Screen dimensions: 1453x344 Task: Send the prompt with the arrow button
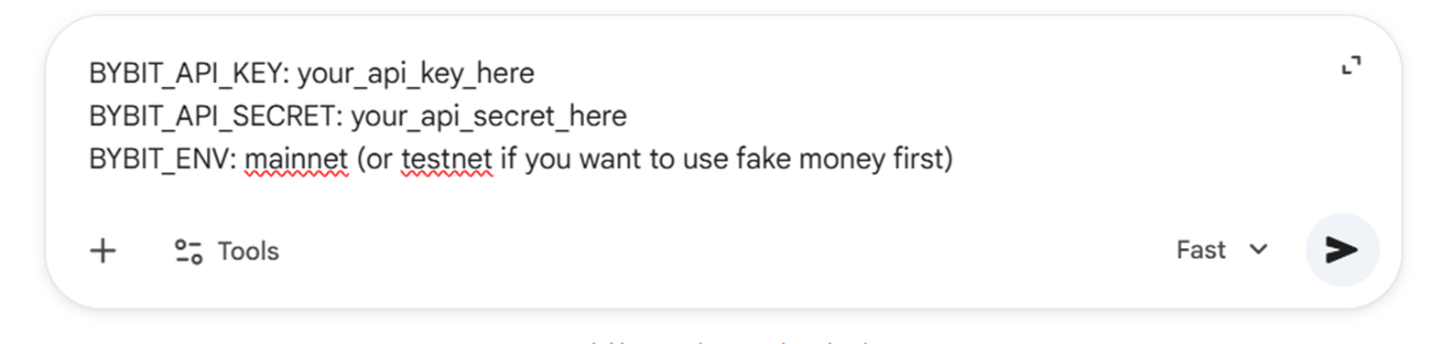pyautogui.click(x=1341, y=250)
